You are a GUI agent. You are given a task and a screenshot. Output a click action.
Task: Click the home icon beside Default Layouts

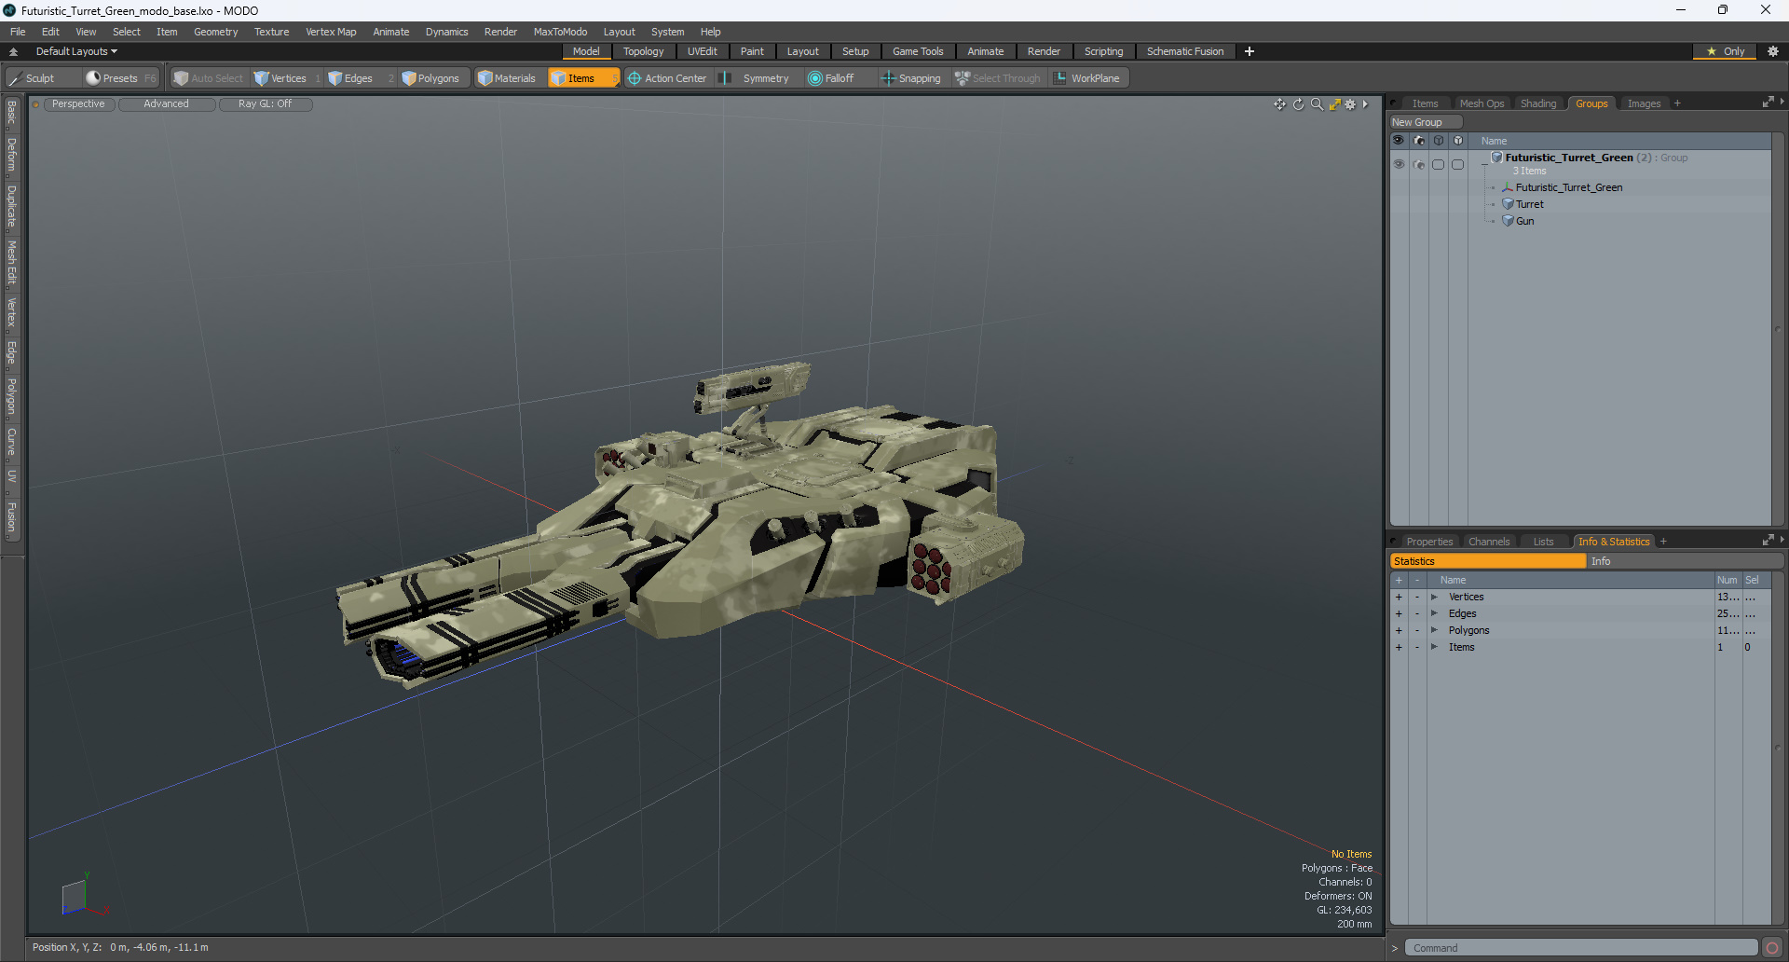(13, 51)
